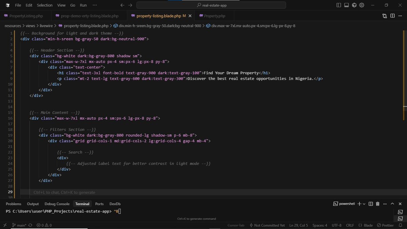Open the Edit menu
Screen dimensions: 407x229
(x=29, y=5)
